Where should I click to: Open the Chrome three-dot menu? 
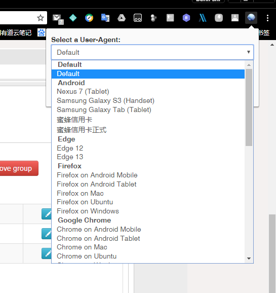(x=267, y=18)
